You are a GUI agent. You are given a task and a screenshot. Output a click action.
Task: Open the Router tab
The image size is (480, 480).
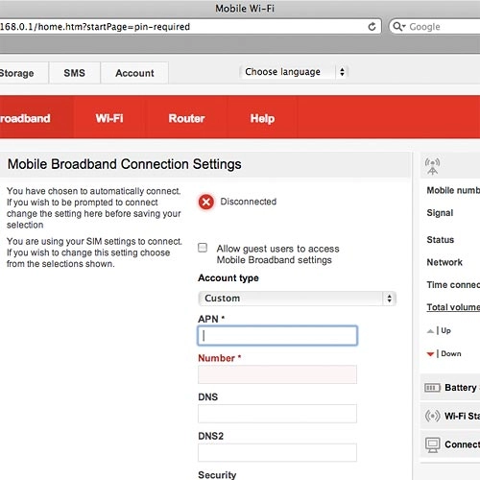[186, 118]
